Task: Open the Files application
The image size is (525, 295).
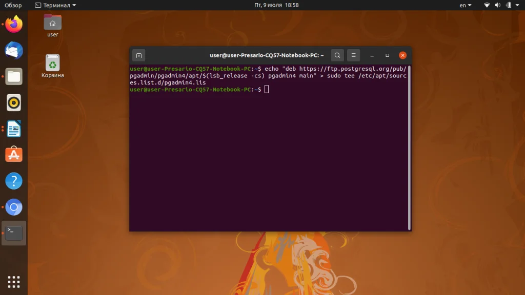Action: (13, 76)
